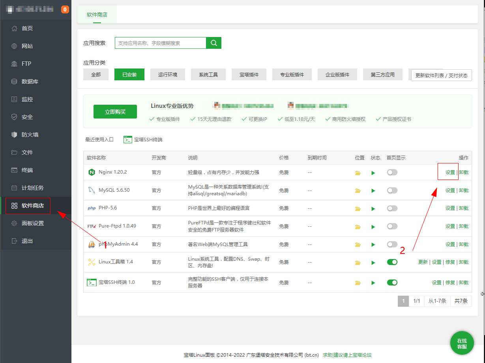Click the notification count badge
This screenshot has height=363, width=485.
point(65,9)
